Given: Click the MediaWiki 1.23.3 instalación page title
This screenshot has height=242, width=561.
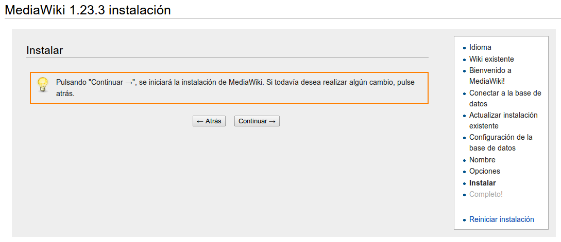Looking at the screenshot, I should pyautogui.click(x=88, y=10).
